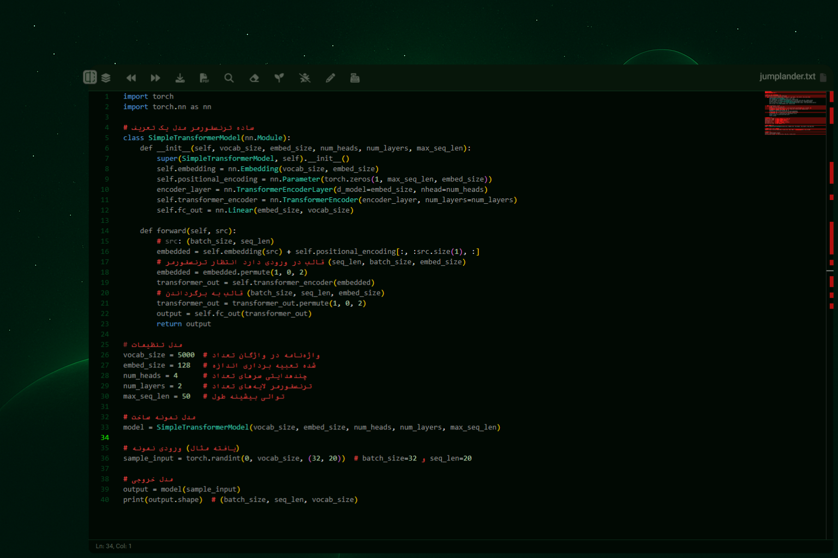The image size is (838, 558).
Task: Click the rewind double-arrow icon
Action: pos(131,78)
